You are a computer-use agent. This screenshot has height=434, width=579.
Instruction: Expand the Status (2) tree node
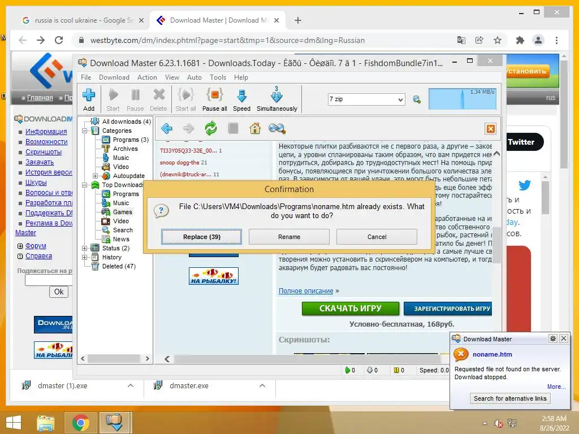(x=85, y=249)
